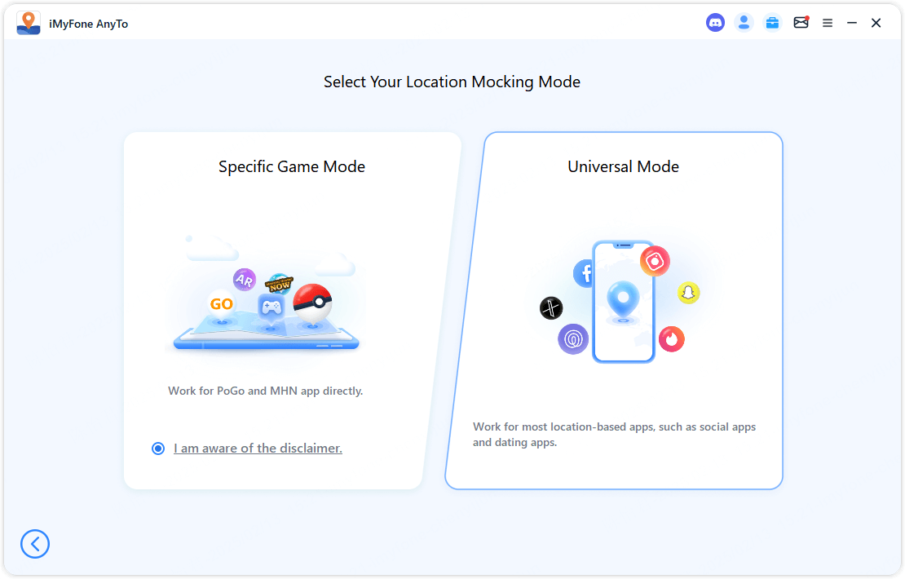Screen dimensions: 905x579
Task: Click the Facebook icon beside the phone
Action: (x=585, y=273)
